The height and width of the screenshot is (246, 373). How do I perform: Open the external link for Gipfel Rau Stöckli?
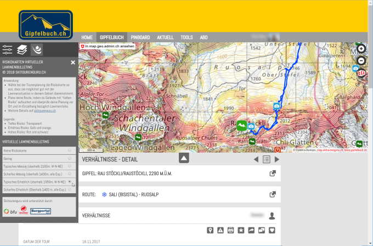pyautogui.click(x=273, y=174)
